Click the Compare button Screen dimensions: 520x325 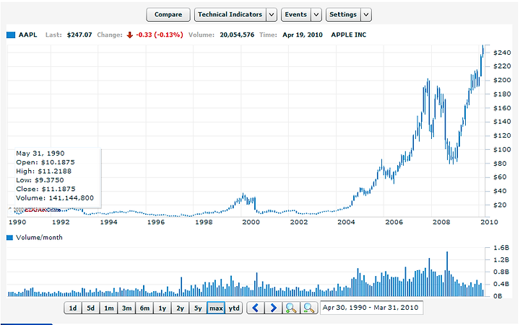pos(168,14)
